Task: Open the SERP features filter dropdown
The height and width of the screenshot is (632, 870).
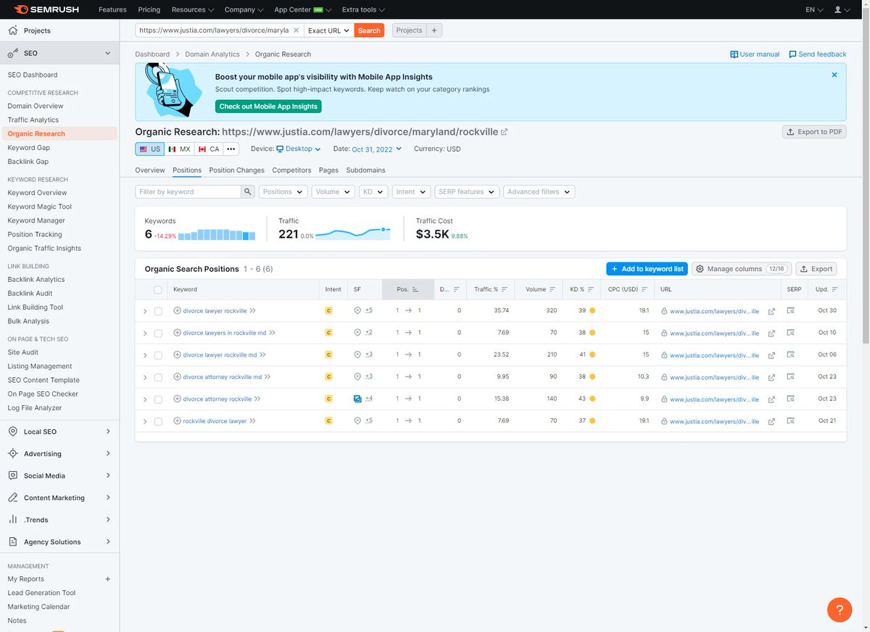Action: [x=467, y=192]
